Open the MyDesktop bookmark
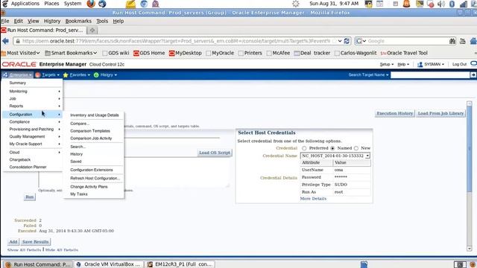Screen dimensions: 477x268 (x=186, y=53)
